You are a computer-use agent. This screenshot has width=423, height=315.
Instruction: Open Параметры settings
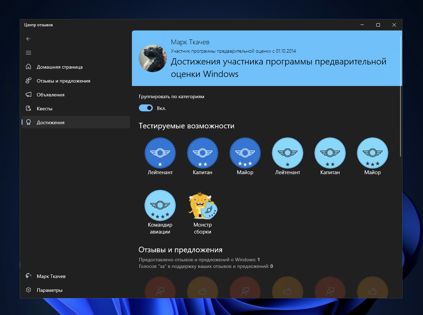pyautogui.click(x=76, y=290)
